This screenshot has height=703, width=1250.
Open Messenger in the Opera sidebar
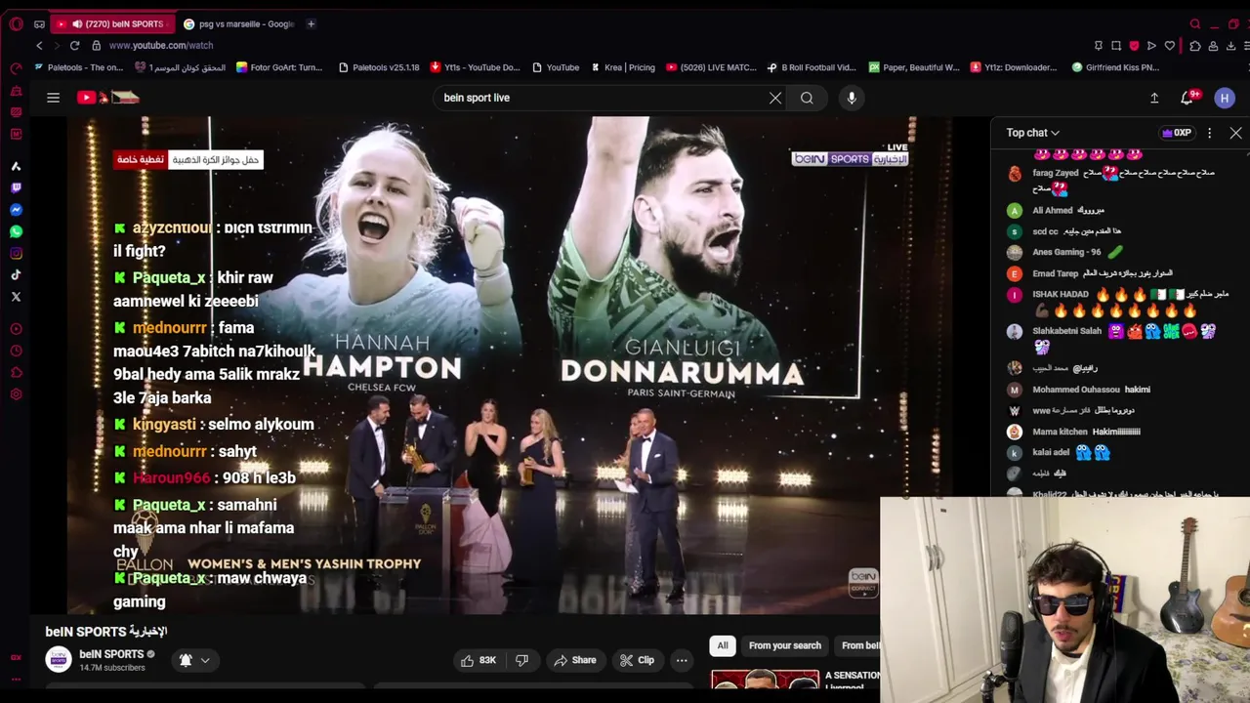point(16,210)
